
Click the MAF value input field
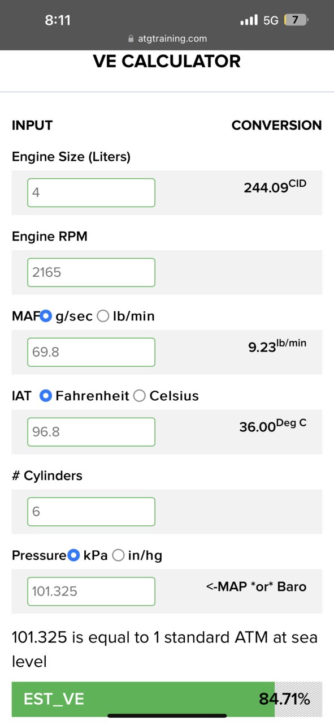[x=91, y=352]
